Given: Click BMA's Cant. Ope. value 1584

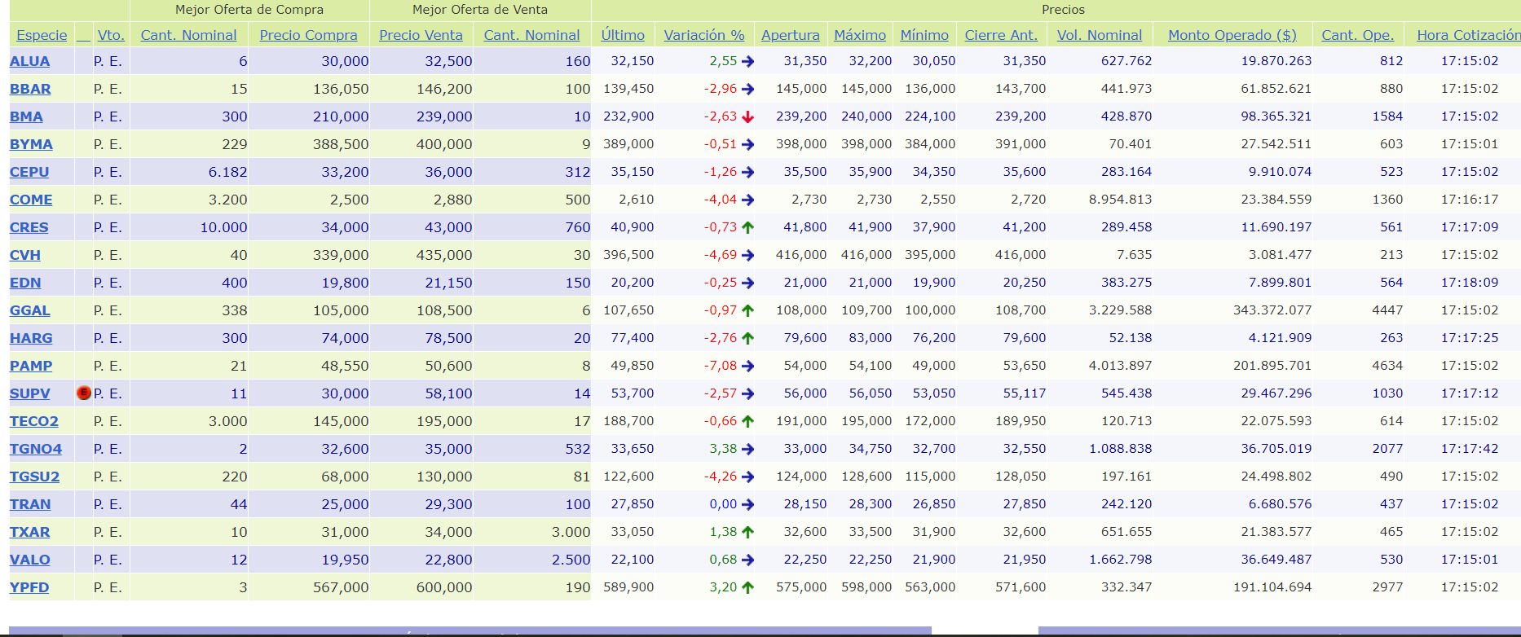Looking at the screenshot, I should pos(1387,116).
